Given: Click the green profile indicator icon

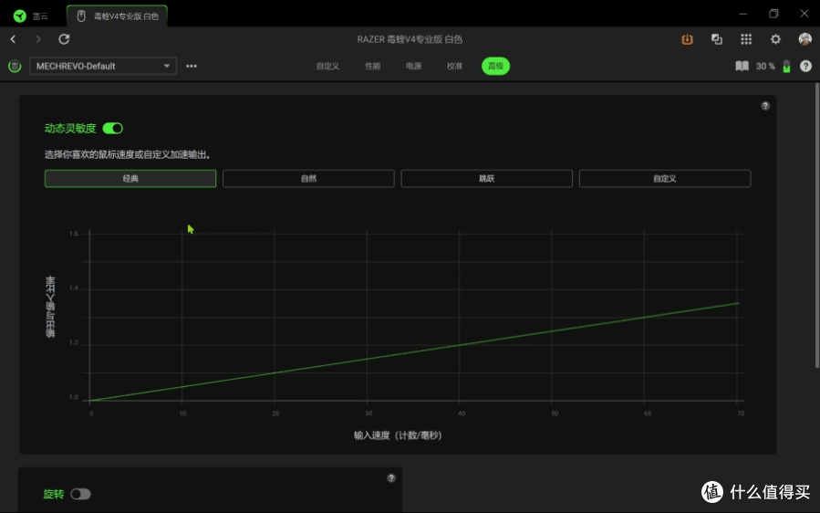Looking at the screenshot, I should pyautogui.click(x=15, y=66).
